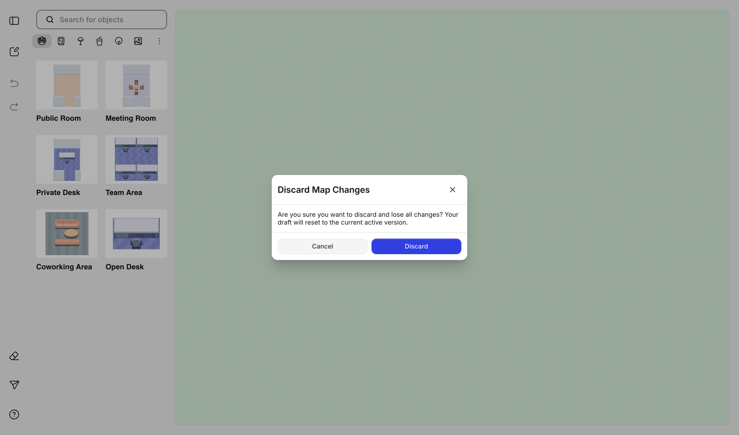Viewport: 739px width, 435px height.
Task: Confirm Discard of map changes
Action: click(x=416, y=246)
